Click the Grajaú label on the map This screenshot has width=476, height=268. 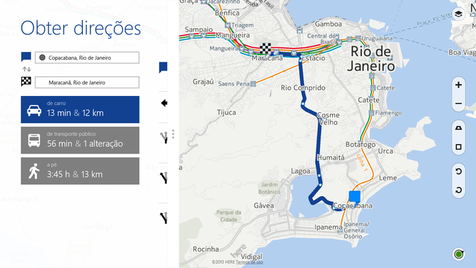pos(203,82)
